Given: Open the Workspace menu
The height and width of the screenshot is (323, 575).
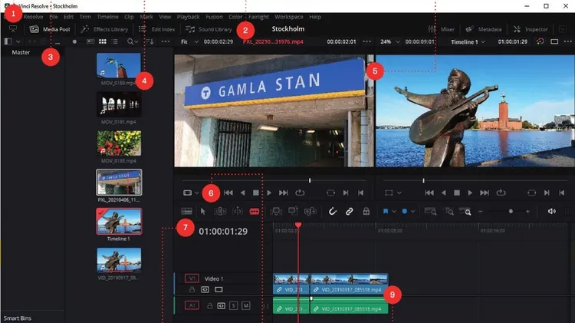Looking at the screenshot, I should point(289,17).
